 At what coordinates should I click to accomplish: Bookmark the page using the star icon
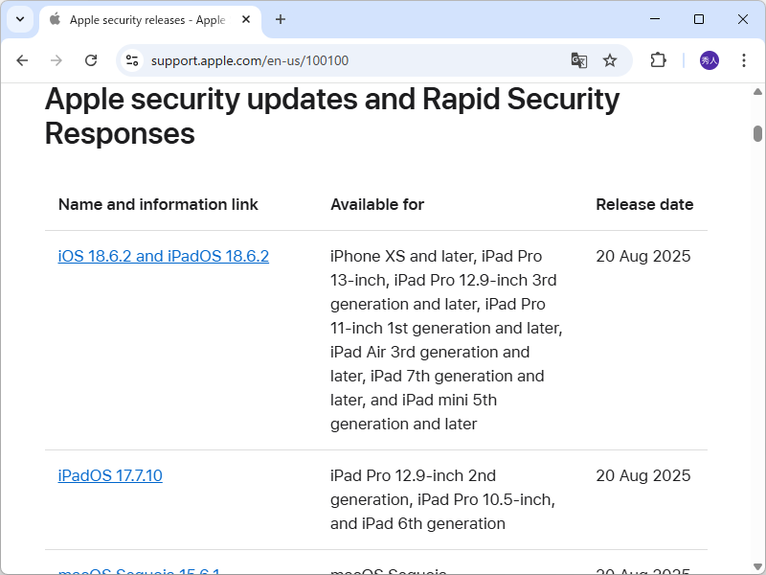click(x=610, y=59)
